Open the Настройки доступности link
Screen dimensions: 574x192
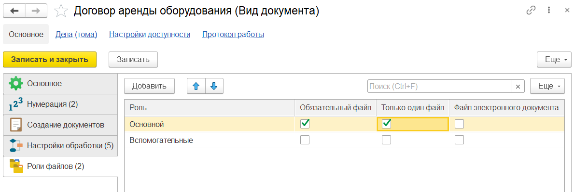(150, 35)
